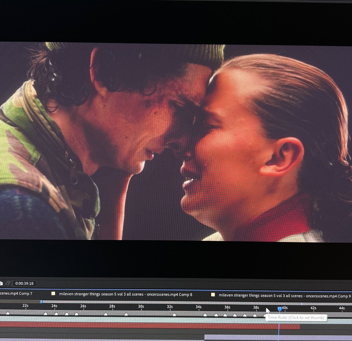Image resolution: width=352 pixels, height=341 pixels.
Task: Click the blue current-time indicator playhead
Action: [x=280, y=309]
